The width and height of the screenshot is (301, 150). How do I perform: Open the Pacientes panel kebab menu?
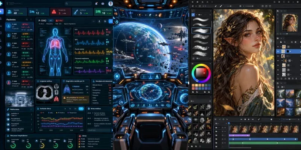tap(31, 19)
